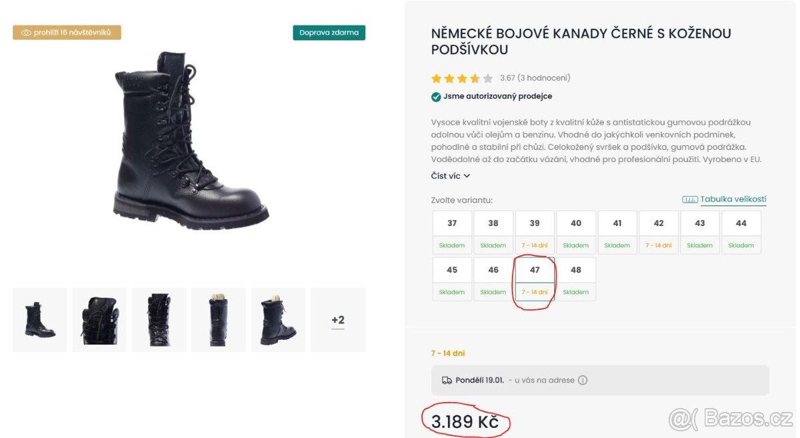
Task: Click the fourth star in the rating
Action: point(475,78)
